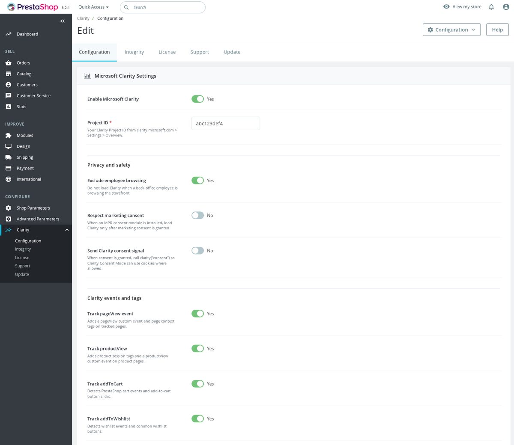Open License in sidebar submenu
The height and width of the screenshot is (445, 514).
click(22, 258)
